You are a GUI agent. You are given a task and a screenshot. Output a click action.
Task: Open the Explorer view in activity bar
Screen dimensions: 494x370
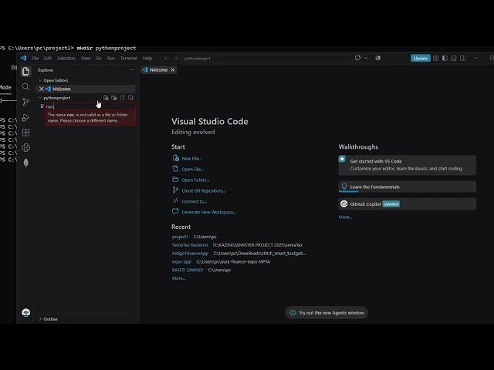click(25, 72)
